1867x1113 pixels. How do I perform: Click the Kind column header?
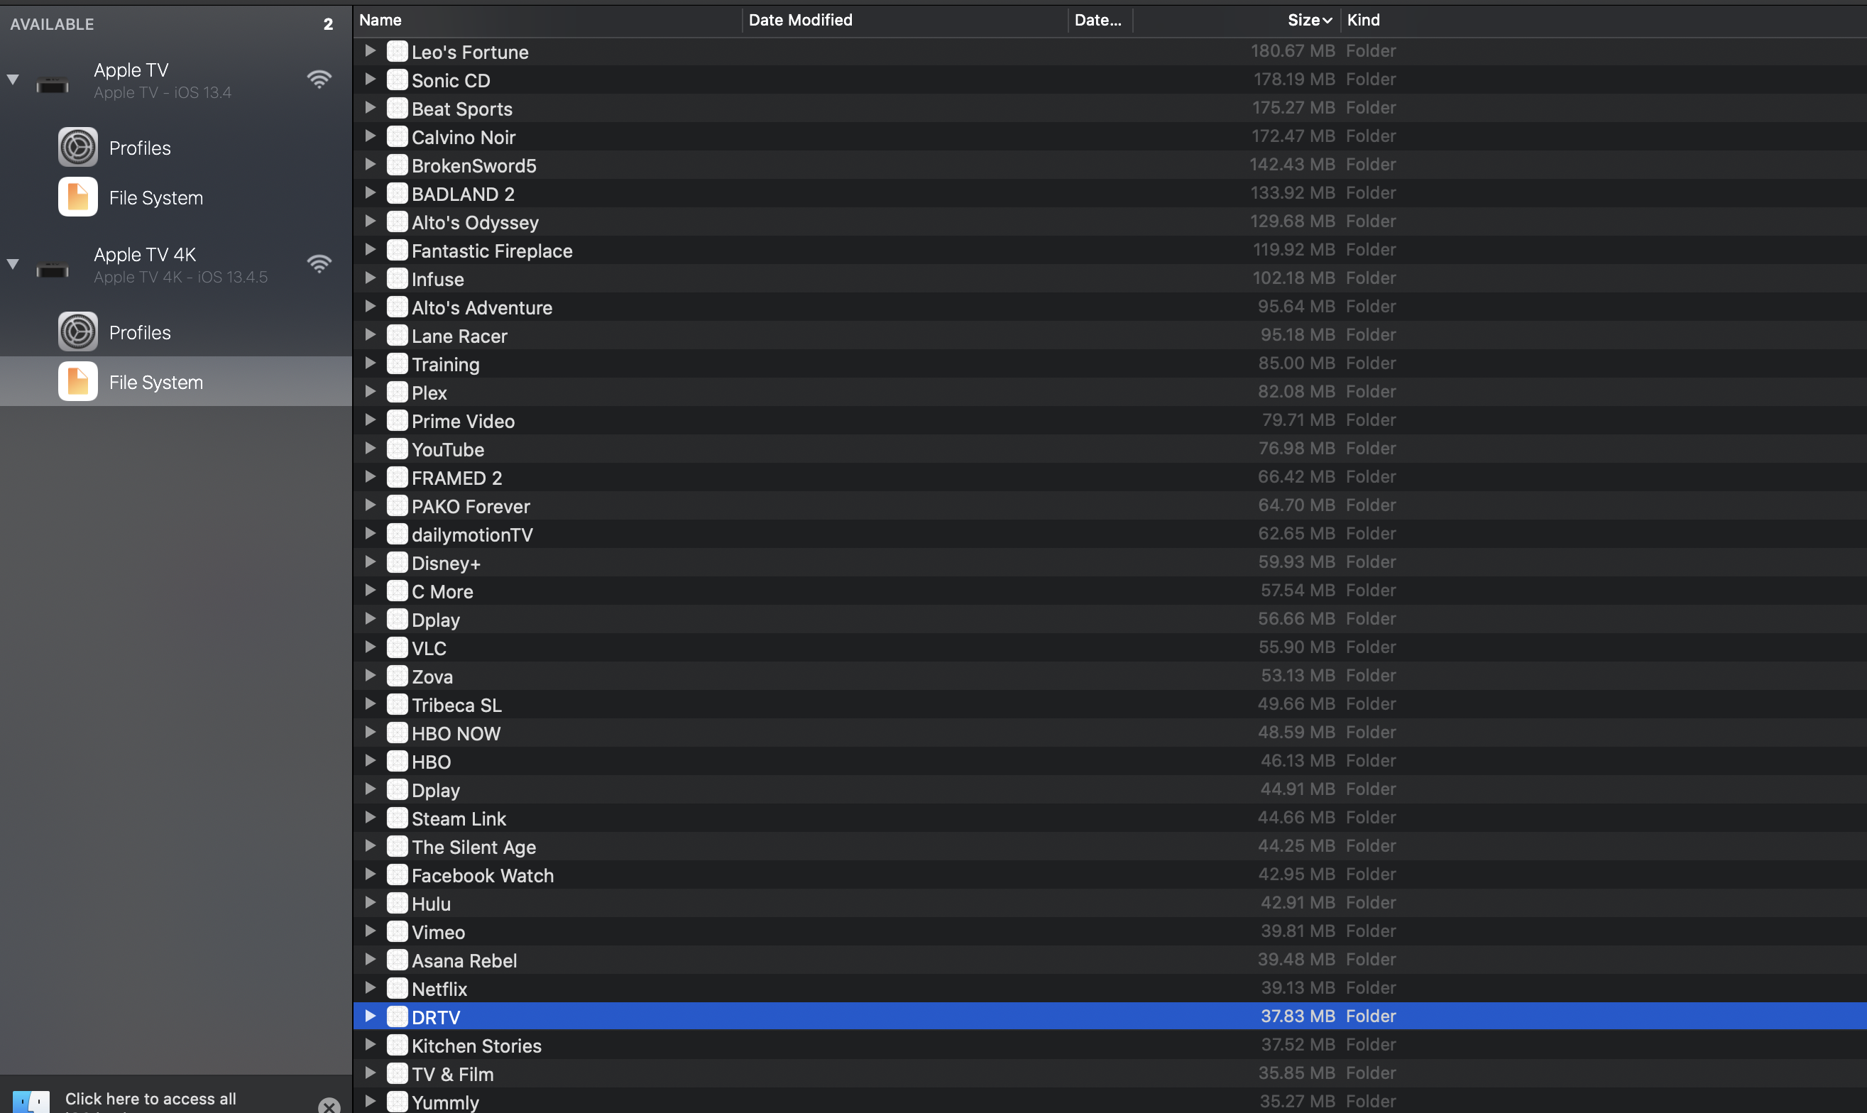(1363, 21)
